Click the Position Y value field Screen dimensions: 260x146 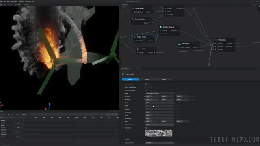(x=167, y=97)
